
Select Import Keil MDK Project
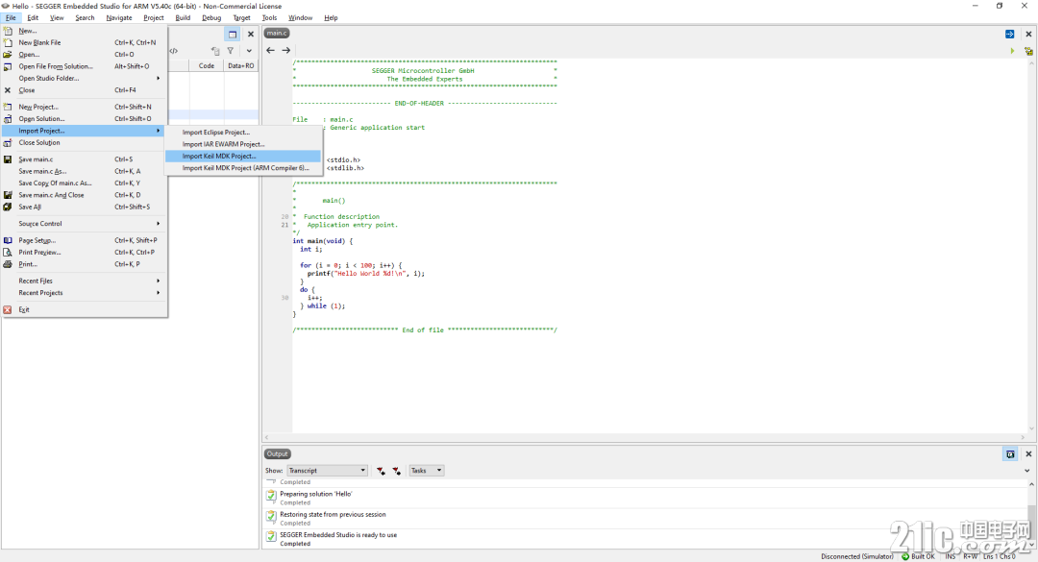(242, 157)
